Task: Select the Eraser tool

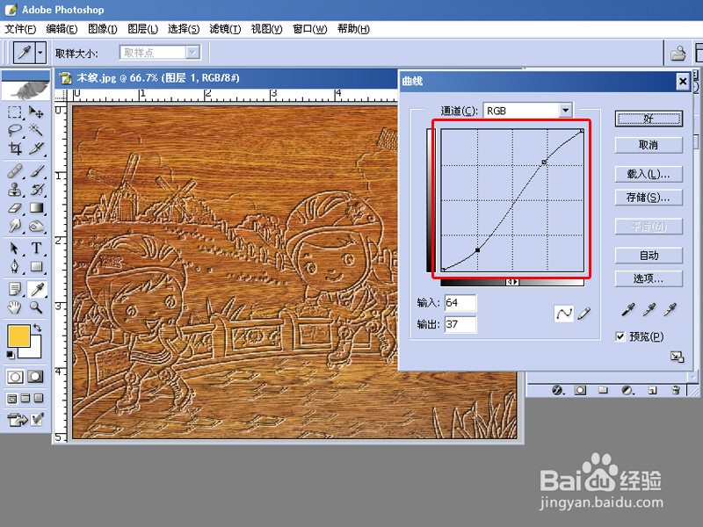Action: [15, 208]
